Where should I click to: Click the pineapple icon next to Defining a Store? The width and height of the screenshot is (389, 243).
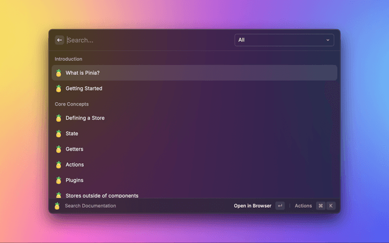59,118
